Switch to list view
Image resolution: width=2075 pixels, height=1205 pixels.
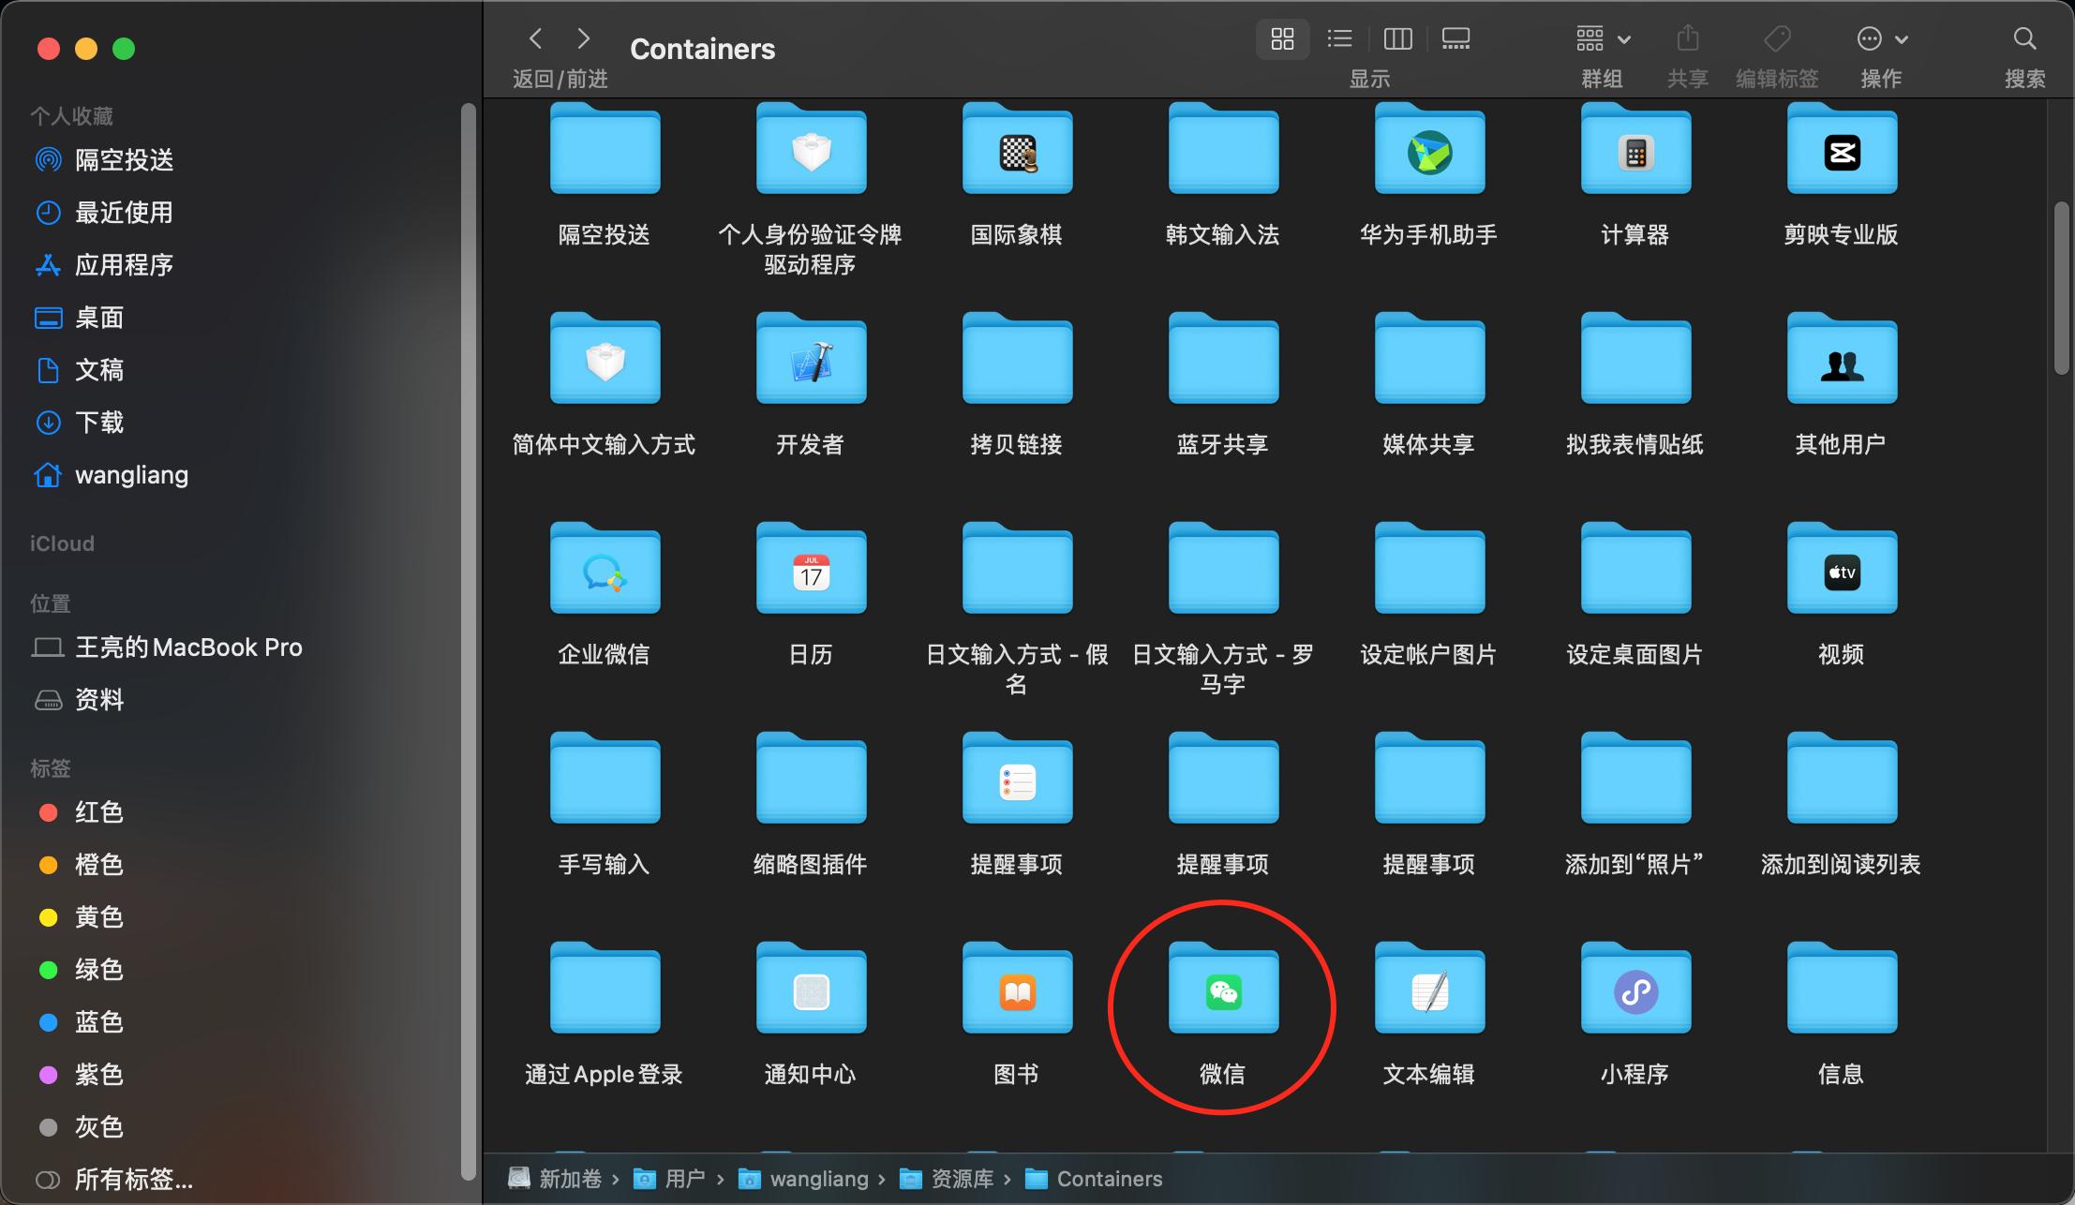coord(1338,38)
